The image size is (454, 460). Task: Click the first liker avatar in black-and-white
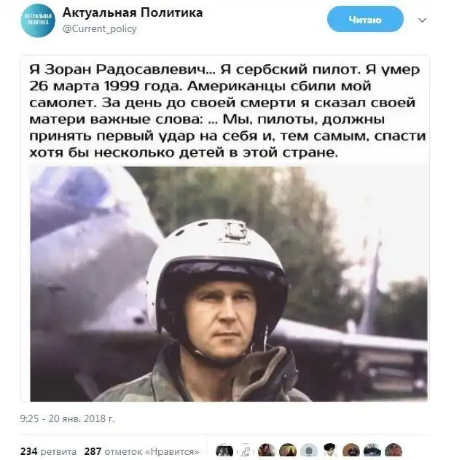pos(224,451)
